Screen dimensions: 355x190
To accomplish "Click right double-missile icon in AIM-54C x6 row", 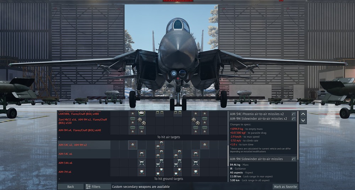I will 178,154.
